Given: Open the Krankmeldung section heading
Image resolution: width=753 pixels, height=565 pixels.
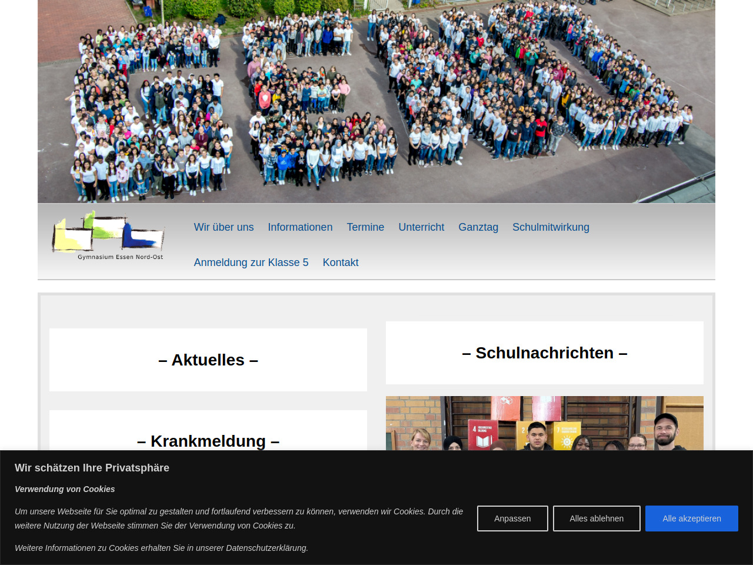Looking at the screenshot, I should click(208, 441).
